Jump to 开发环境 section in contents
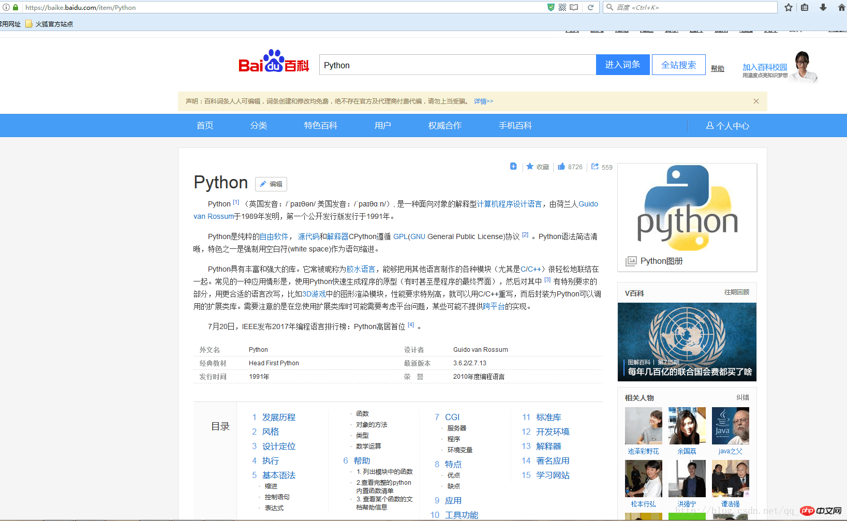Image resolution: width=847 pixels, height=521 pixels. click(553, 431)
